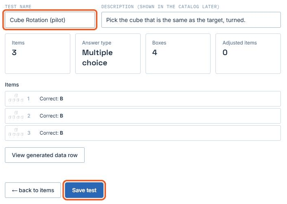The width and height of the screenshot is (287, 204).
Task: Click the Description label above the field
Action: click(x=160, y=7)
